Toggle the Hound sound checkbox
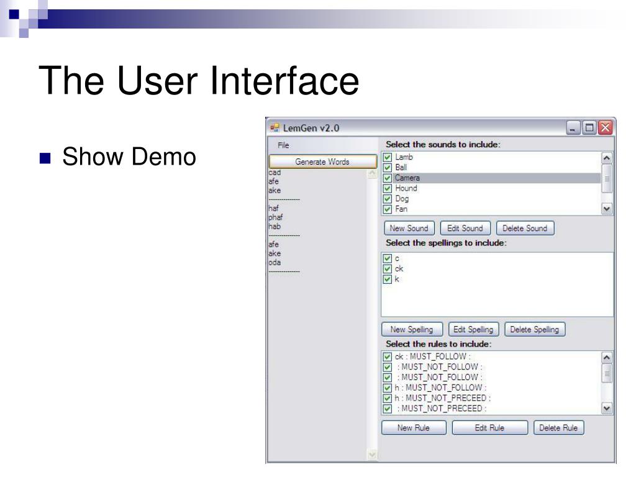This screenshot has height=477, width=636. [x=388, y=189]
